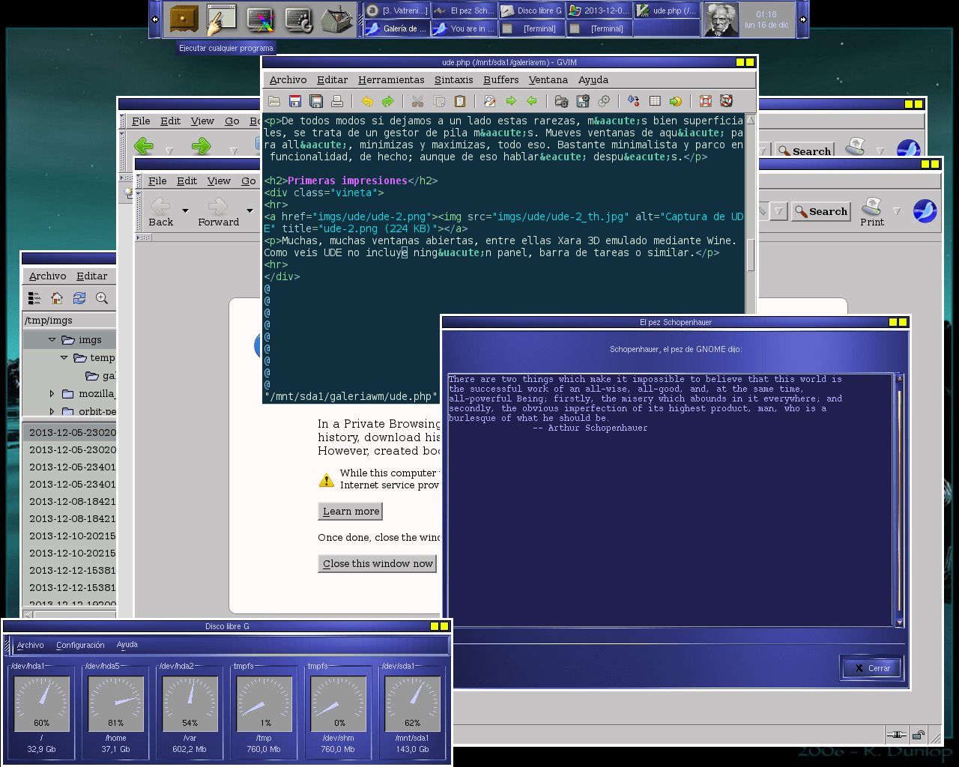Click the Cerrar button in Schopenhauer dialog
The image size is (959, 767).
point(872,668)
